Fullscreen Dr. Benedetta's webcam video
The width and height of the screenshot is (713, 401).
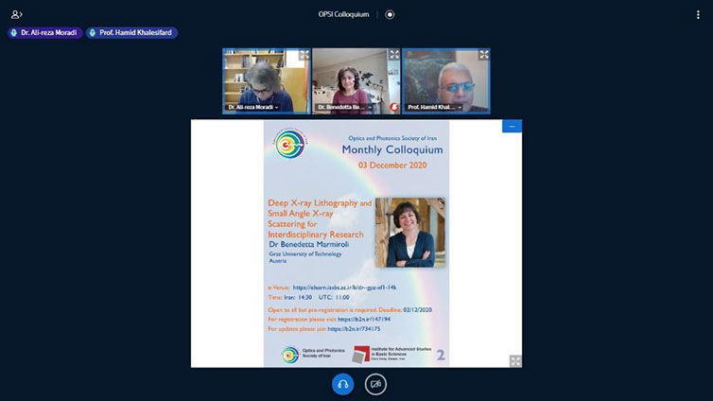point(393,55)
